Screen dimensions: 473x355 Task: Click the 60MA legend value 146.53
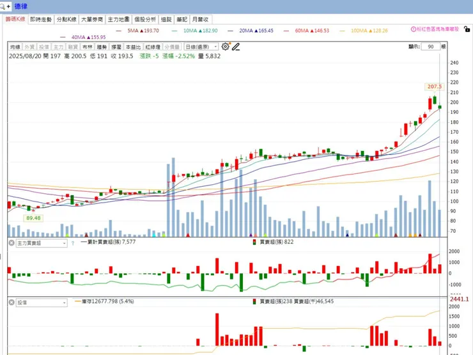(x=322, y=31)
